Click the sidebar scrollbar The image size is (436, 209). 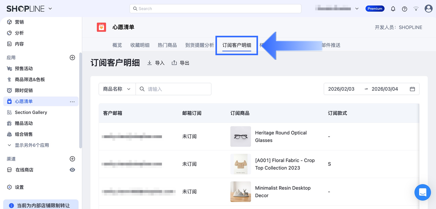pyautogui.click(x=81, y=100)
